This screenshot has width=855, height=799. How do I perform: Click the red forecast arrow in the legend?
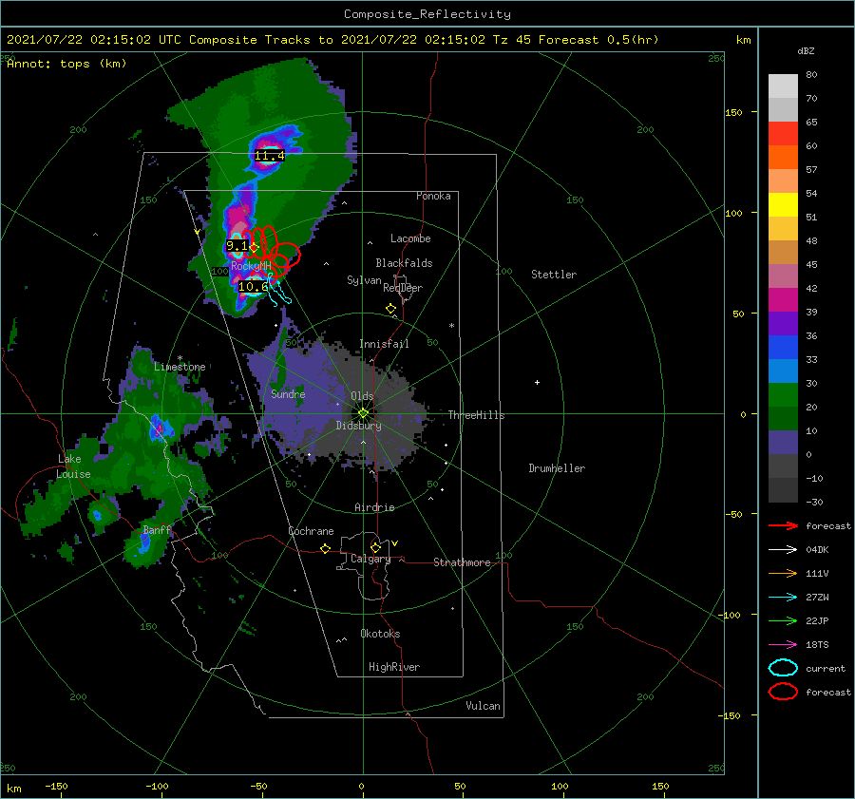[783, 525]
